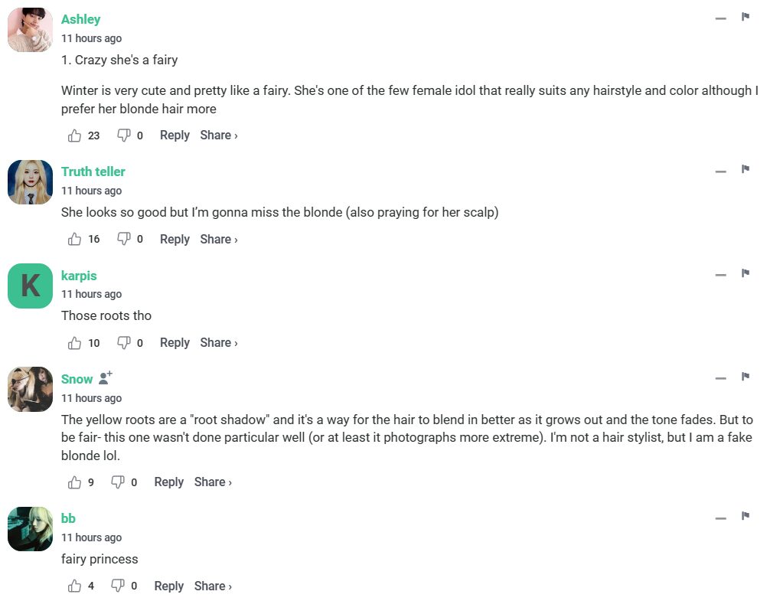
Task: Downvote Truth teller's comment
Action: 123,240
